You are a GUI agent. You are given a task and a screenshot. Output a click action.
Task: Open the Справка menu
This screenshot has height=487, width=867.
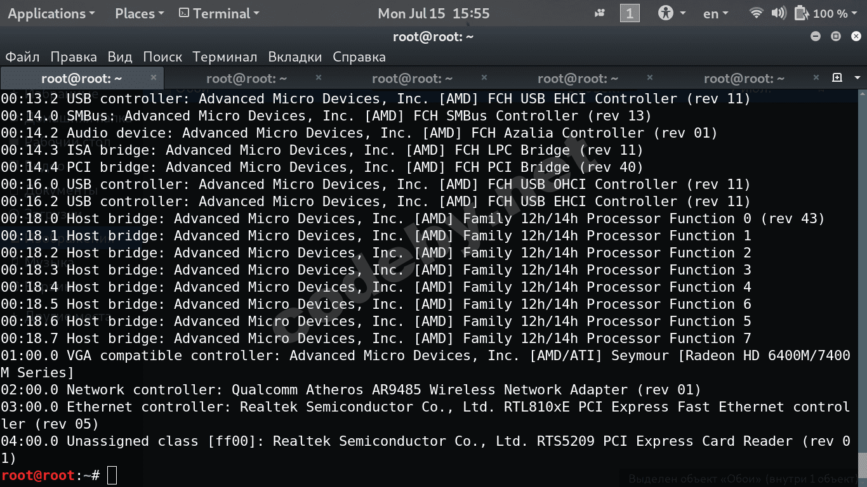359,57
